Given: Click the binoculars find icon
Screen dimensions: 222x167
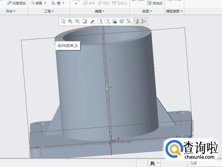Looking at the screenshot, I should coord(152,163).
